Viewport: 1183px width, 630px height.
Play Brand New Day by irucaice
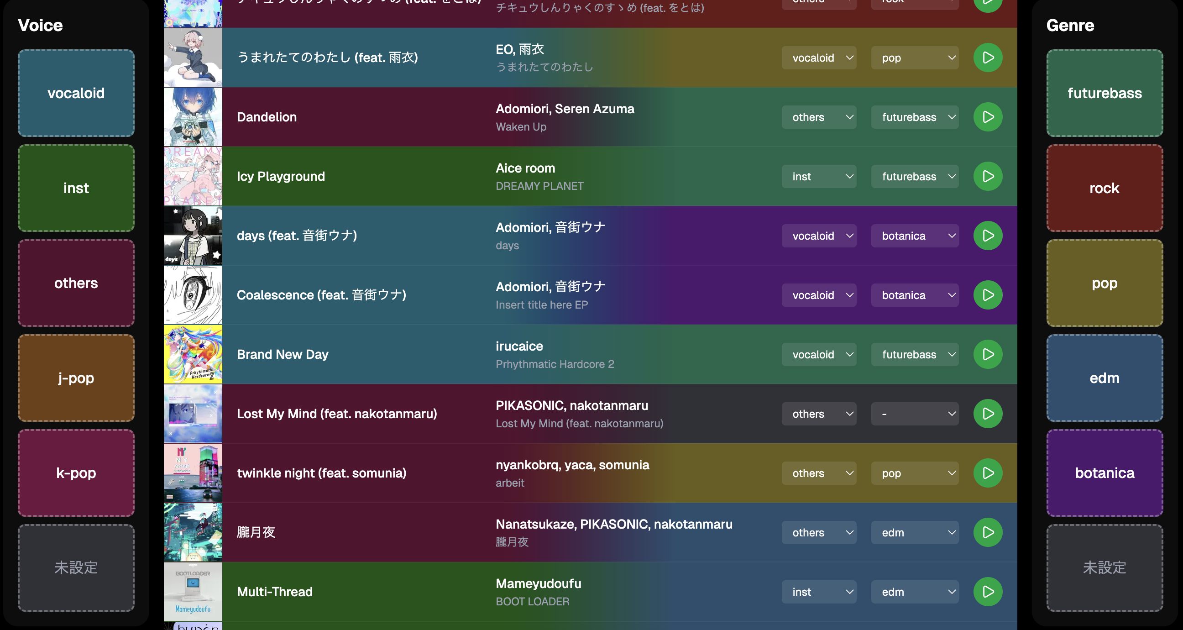[x=987, y=354]
